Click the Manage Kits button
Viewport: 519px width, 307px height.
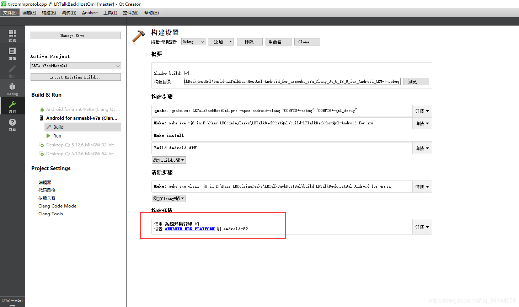pyautogui.click(x=75, y=35)
